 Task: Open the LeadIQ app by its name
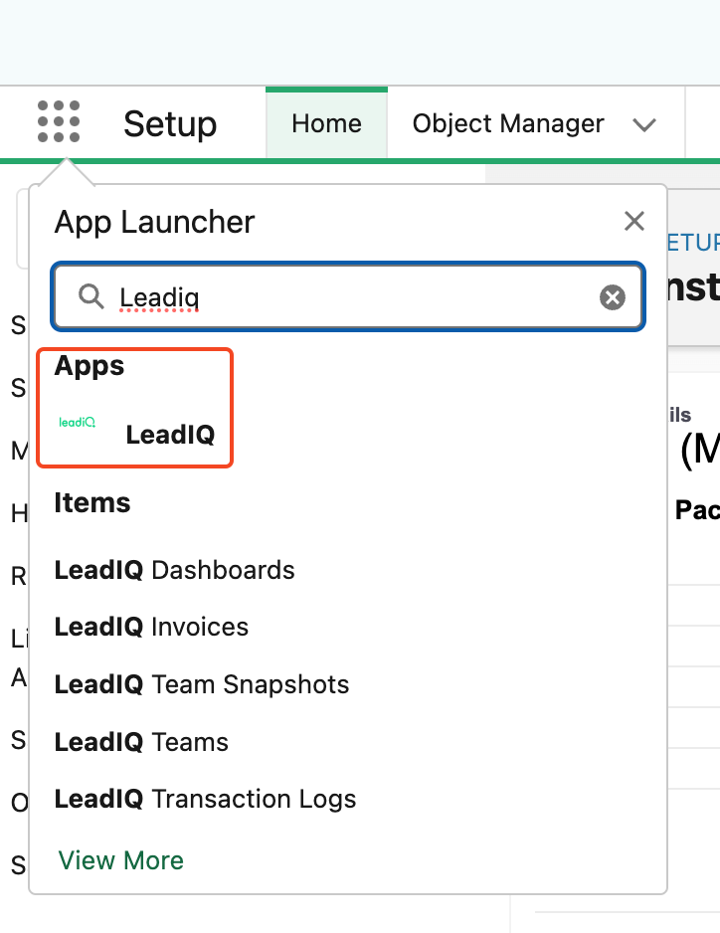[170, 434]
